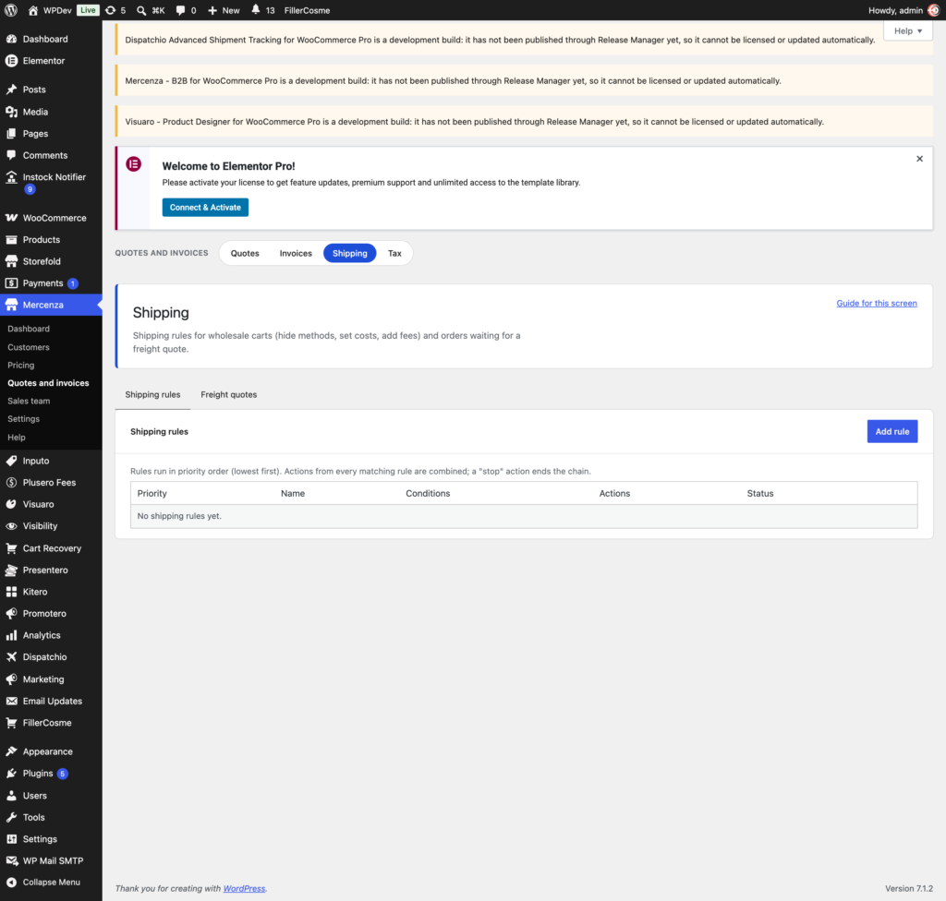Image resolution: width=946 pixels, height=901 pixels.
Task: Click Connect & Activate button
Action: (x=205, y=208)
